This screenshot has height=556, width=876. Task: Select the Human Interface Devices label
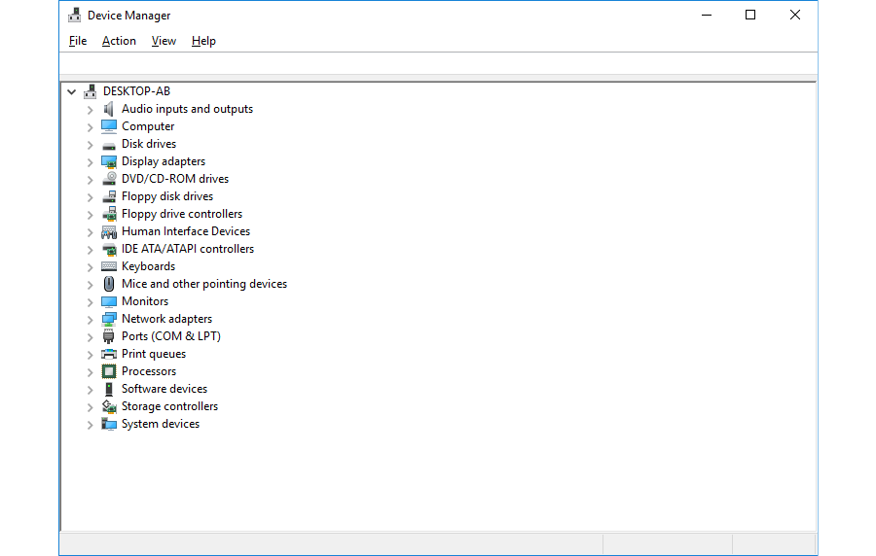coord(186,231)
